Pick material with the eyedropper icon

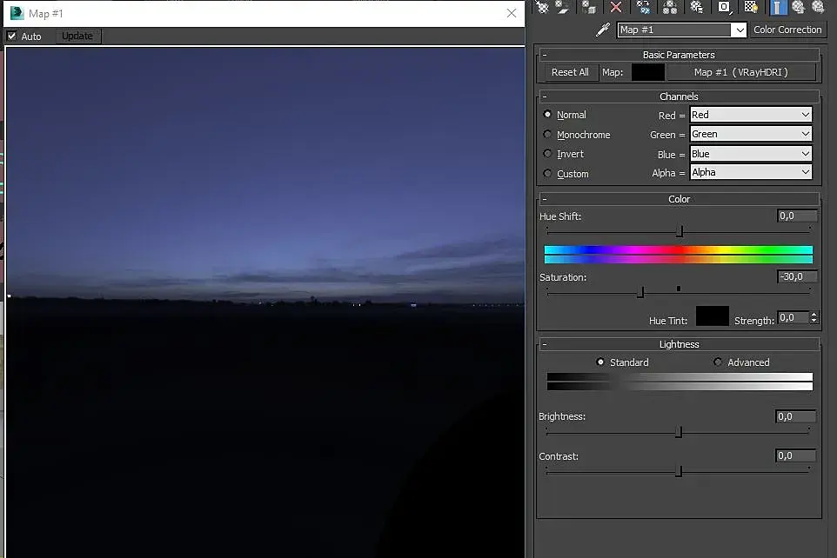(x=603, y=30)
